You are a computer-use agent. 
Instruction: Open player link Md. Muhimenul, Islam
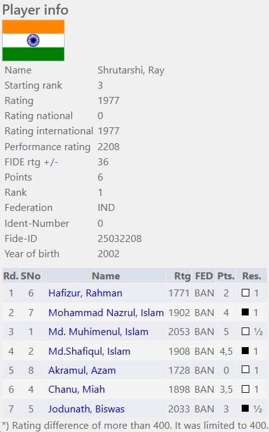pos(98,331)
